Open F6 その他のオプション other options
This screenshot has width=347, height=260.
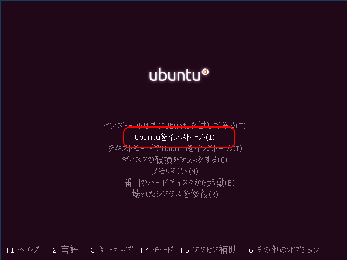pos(282,250)
